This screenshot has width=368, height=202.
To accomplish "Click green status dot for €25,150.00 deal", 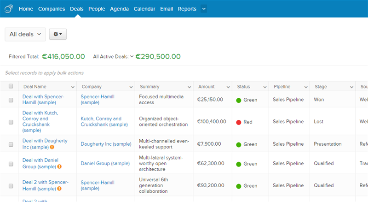I will (x=239, y=100).
